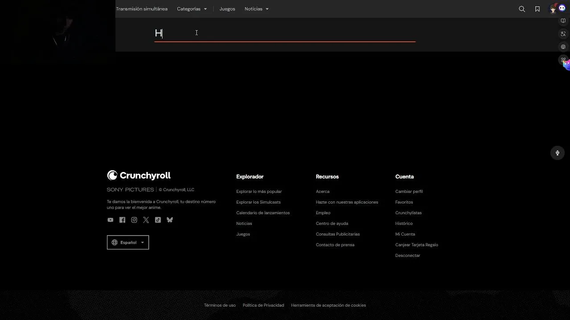Click the Crunchyroll footer logo

(138, 176)
